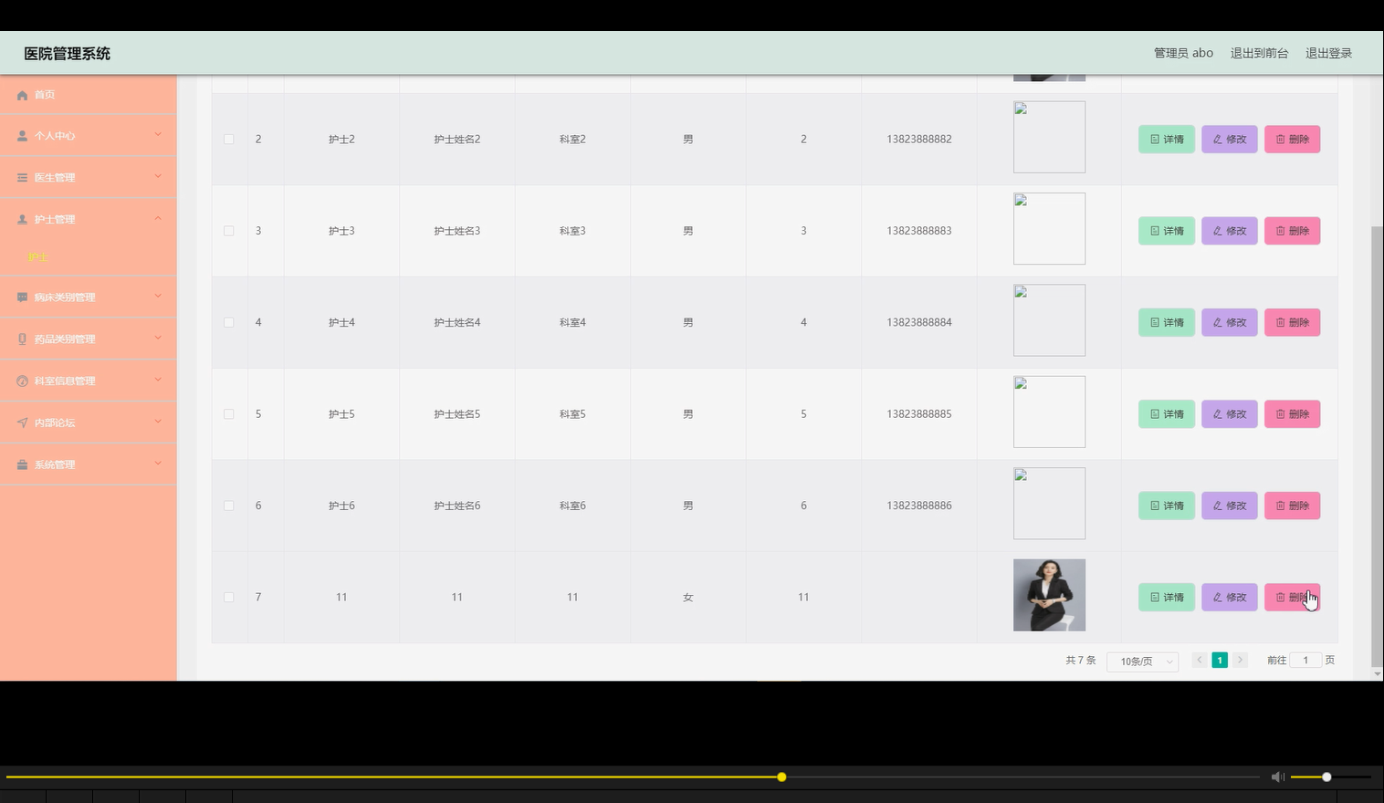Image resolution: width=1384 pixels, height=803 pixels.
Task: Click 修改 for 护士5
Action: (x=1229, y=414)
